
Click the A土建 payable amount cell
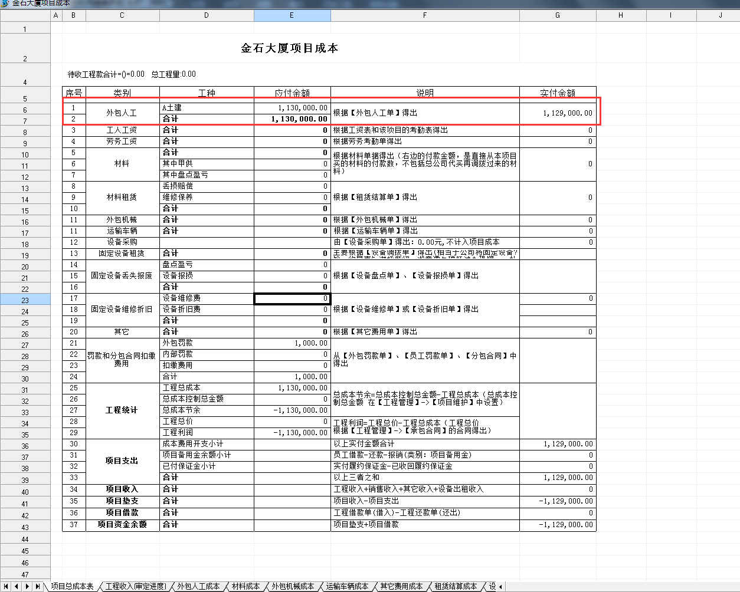[292, 108]
